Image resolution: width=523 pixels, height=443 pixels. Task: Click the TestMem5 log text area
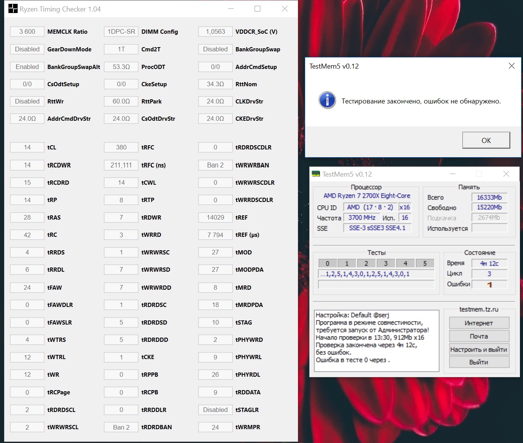(377, 341)
